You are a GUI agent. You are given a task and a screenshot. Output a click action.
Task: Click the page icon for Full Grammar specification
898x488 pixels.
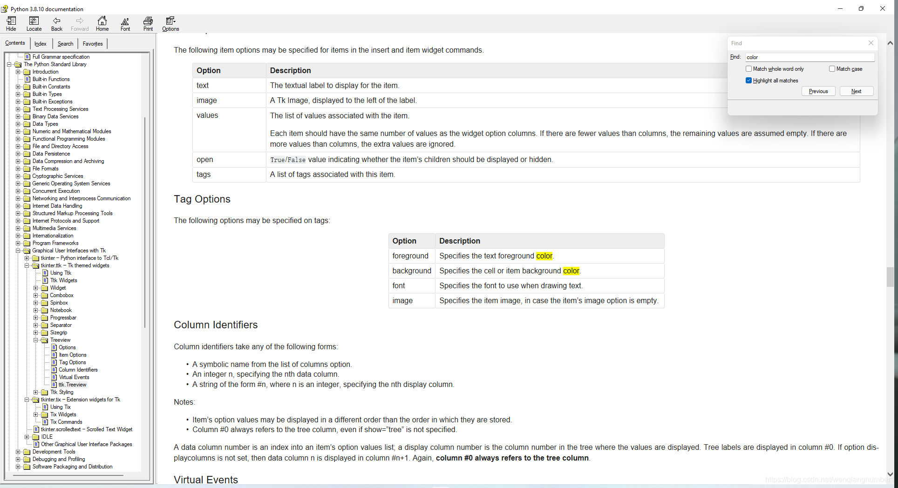pyautogui.click(x=27, y=57)
